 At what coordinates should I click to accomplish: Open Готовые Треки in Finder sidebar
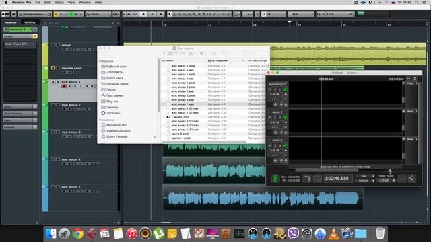[x=117, y=84]
